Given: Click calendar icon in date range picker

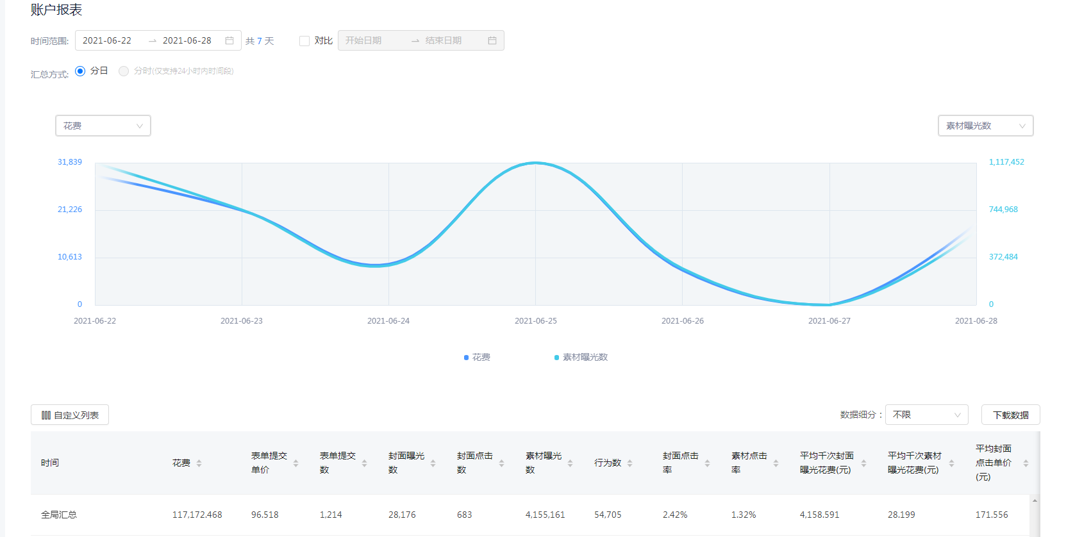Looking at the screenshot, I should (x=229, y=40).
